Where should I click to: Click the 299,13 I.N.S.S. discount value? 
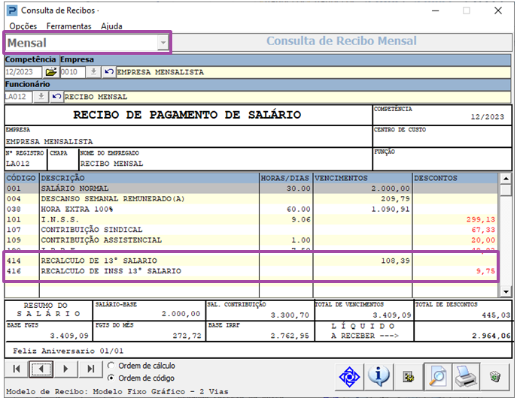(481, 219)
